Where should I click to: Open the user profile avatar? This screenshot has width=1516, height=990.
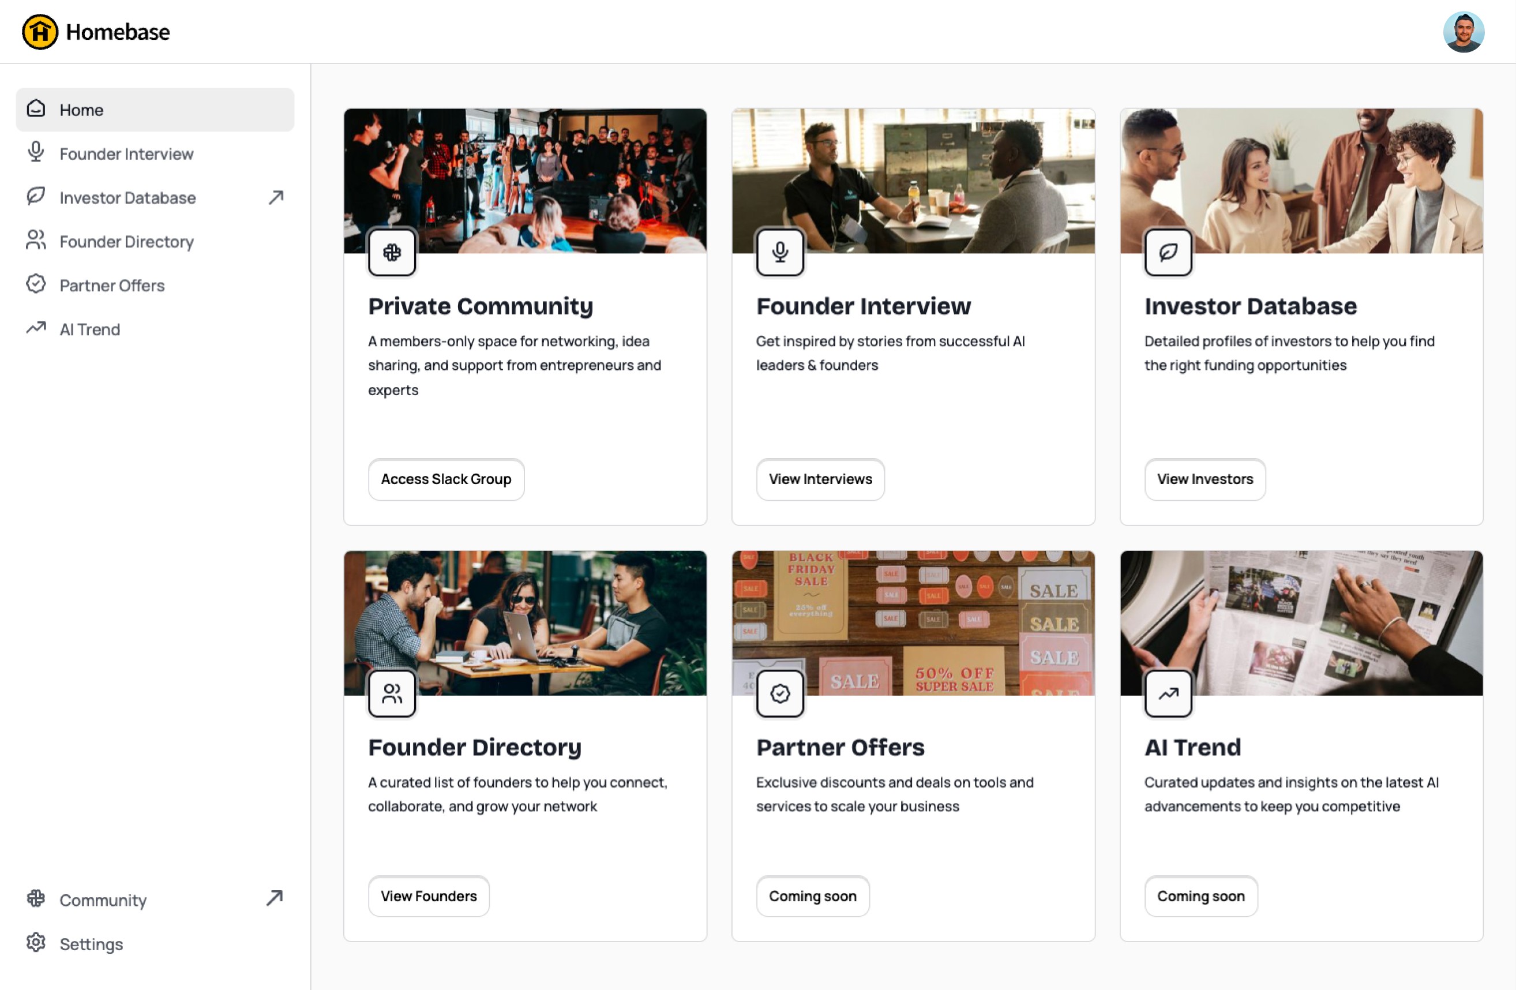pyautogui.click(x=1463, y=32)
